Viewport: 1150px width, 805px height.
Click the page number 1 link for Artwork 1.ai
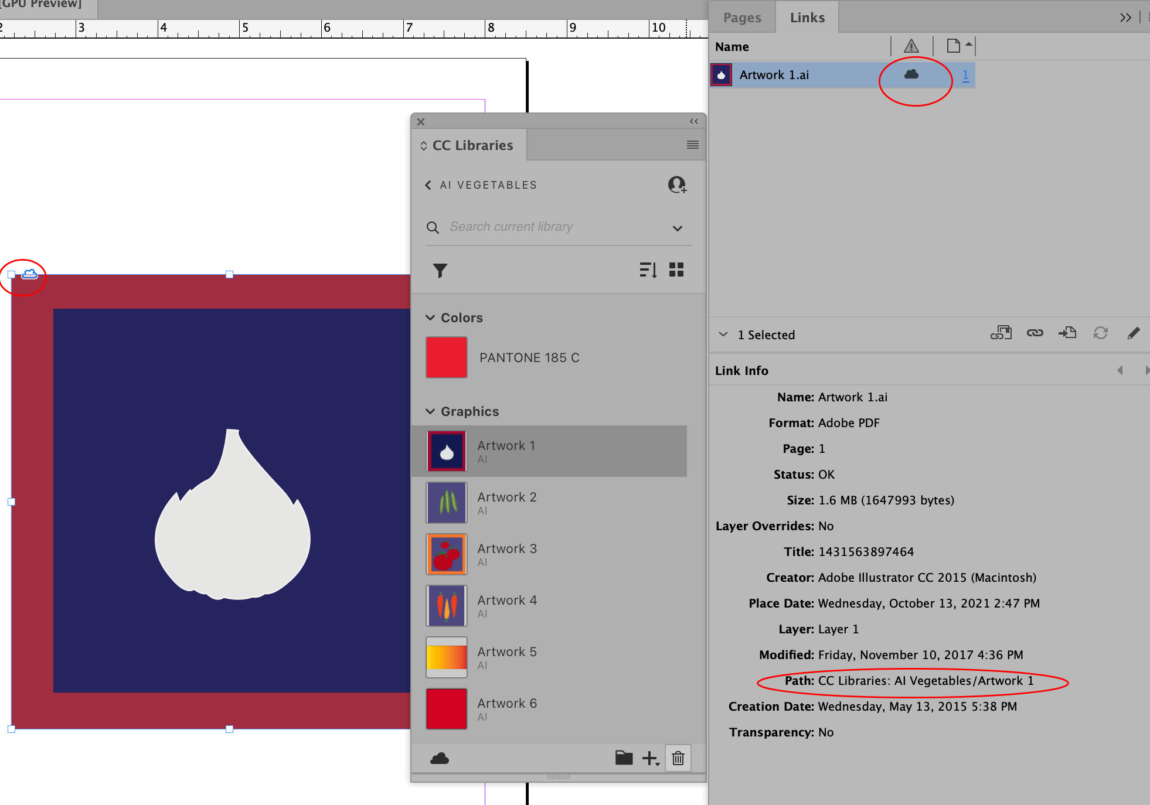pos(965,75)
